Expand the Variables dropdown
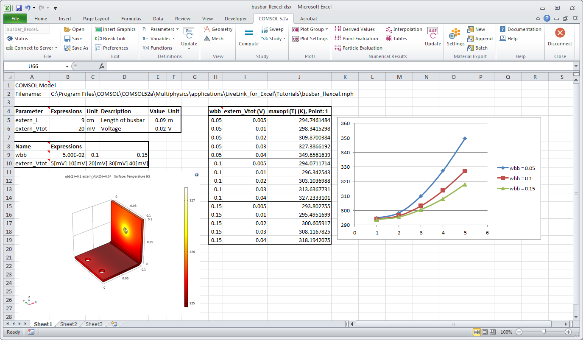The height and width of the screenshot is (340, 583). [174, 39]
